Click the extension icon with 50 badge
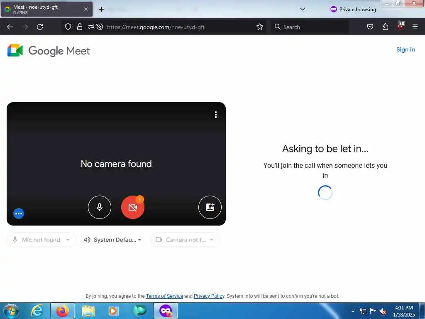 (x=401, y=26)
